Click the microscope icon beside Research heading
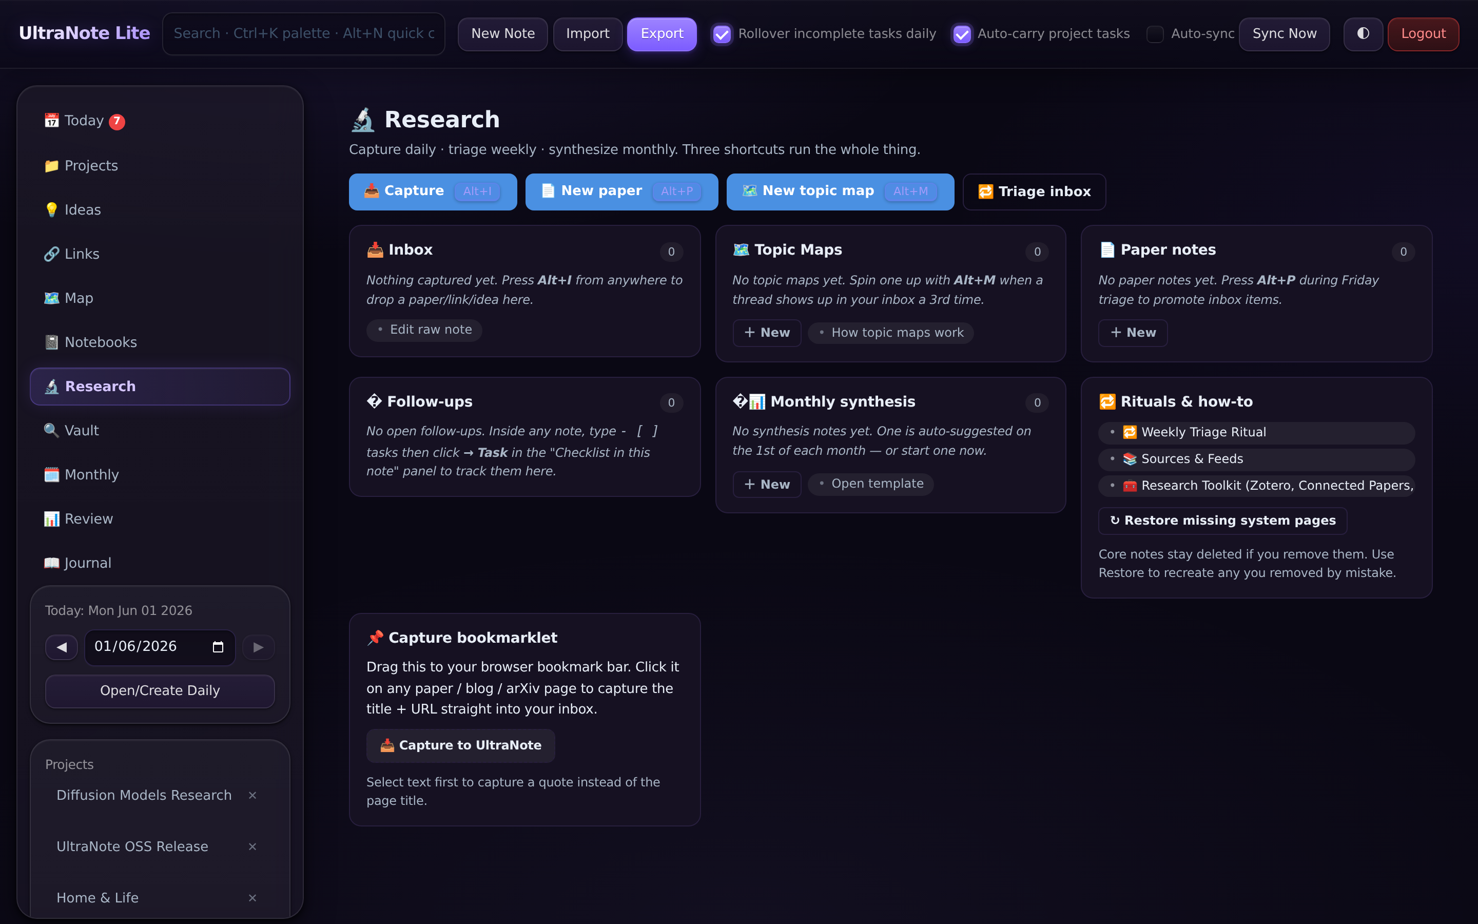Viewport: 1478px width, 924px height. tap(363, 120)
